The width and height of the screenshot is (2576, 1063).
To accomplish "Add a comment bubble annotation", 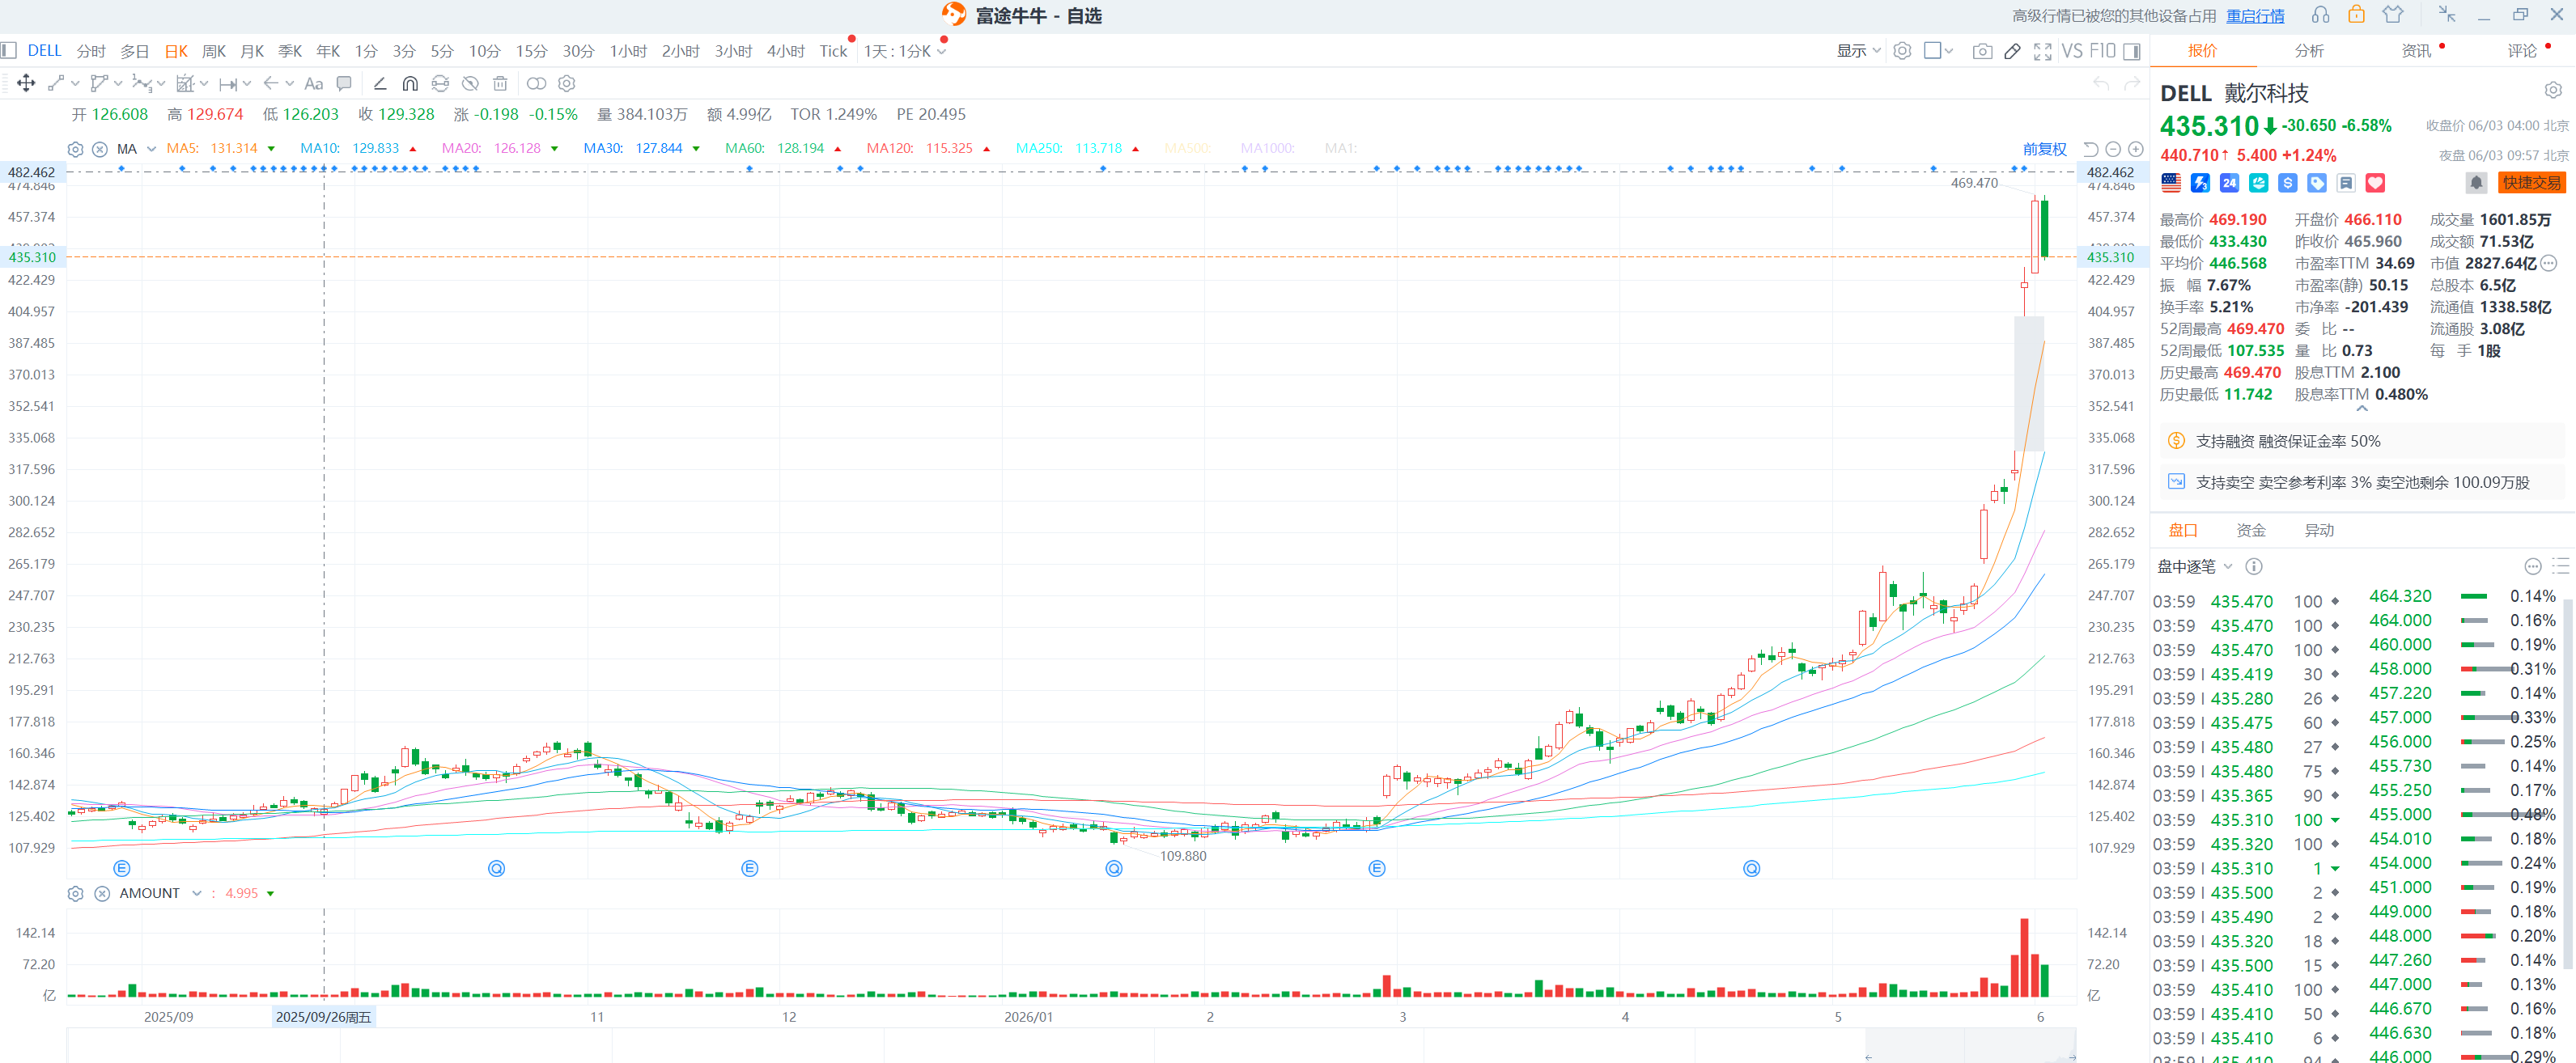I will (x=344, y=83).
